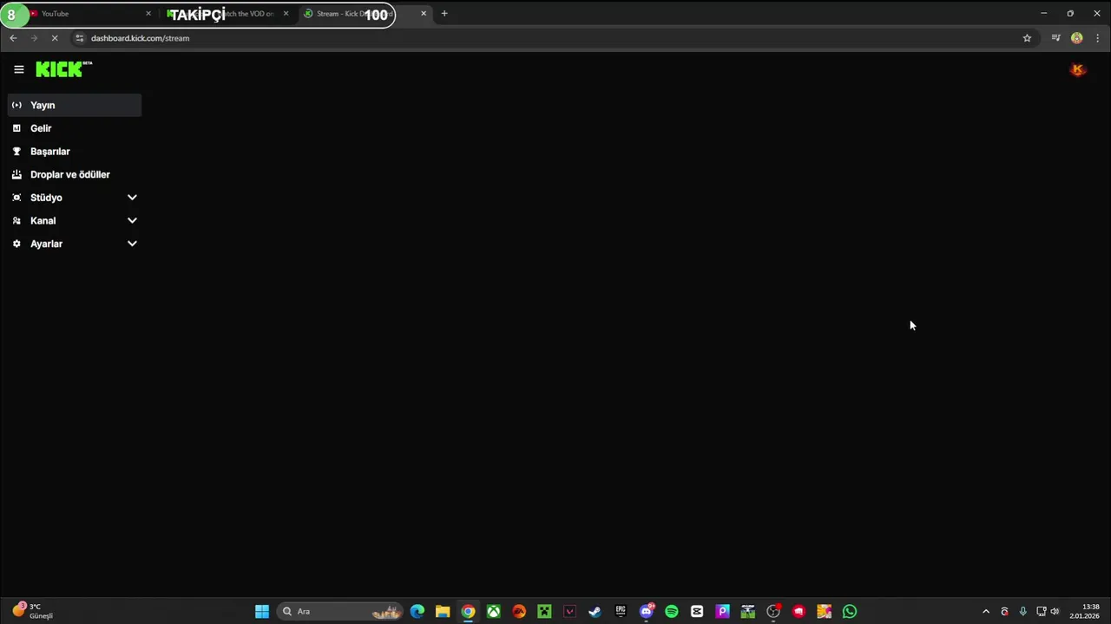Open Chrome's three-dot menu

pos(1098,38)
